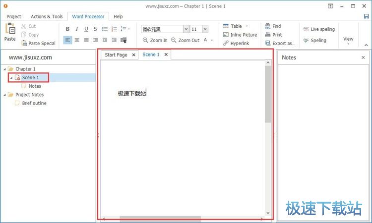This screenshot has width=372, height=223.
Task: Click the save icon at top right
Action: point(367,16)
